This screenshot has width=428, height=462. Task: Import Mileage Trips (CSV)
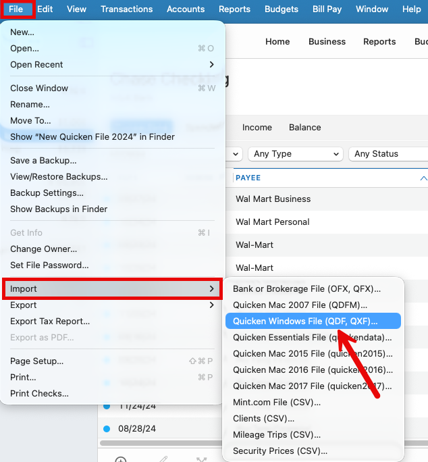tap(313, 434)
